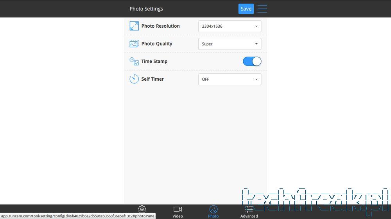
Task: Select the Photo tab
Action: (x=213, y=212)
